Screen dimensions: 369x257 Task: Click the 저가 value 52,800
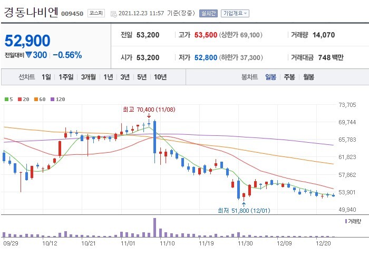click(206, 57)
